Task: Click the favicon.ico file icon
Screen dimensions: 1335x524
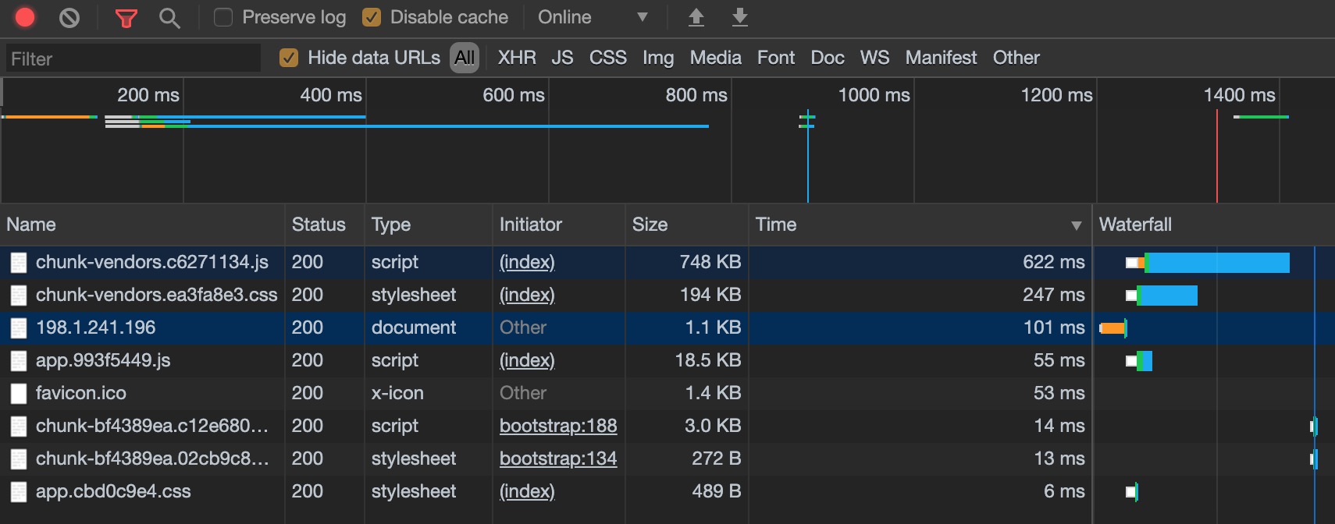Action: click(19, 394)
